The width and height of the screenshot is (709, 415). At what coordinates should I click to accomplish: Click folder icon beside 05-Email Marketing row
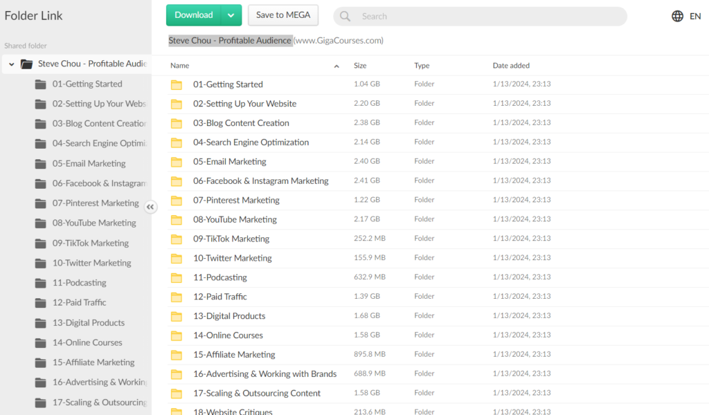[x=177, y=162]
